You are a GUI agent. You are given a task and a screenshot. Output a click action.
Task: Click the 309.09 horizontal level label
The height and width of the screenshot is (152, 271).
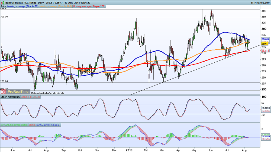pyautogui.click(x=4, y=17)
